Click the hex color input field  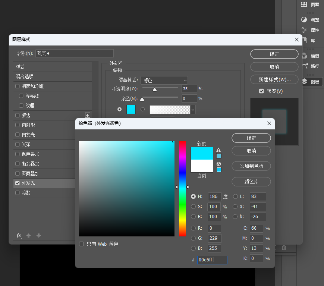tap(212, 260)
